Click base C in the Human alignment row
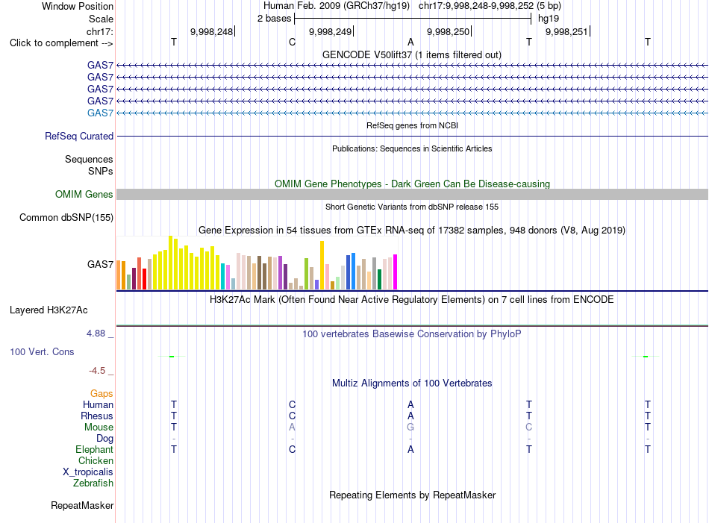 point(292,404)
